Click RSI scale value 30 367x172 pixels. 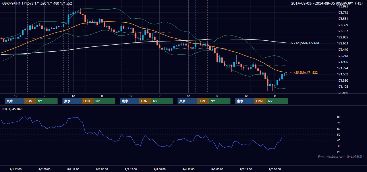tap(339, 146)
